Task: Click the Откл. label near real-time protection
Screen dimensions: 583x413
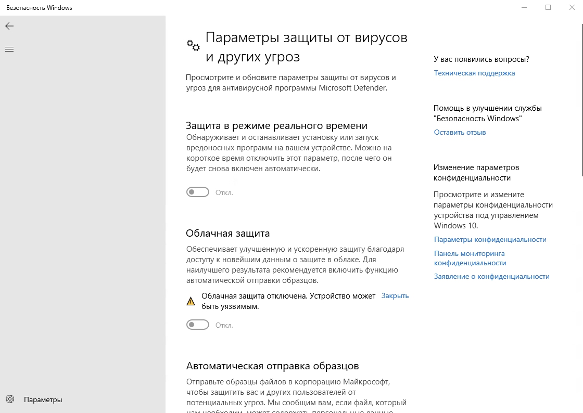Action: pyautogui.click(x=224, y=192)
